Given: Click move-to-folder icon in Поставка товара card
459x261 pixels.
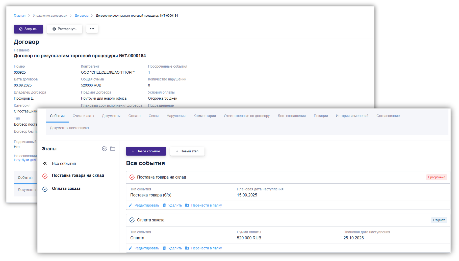Looking at the screenshot, I should coord(187,205).
